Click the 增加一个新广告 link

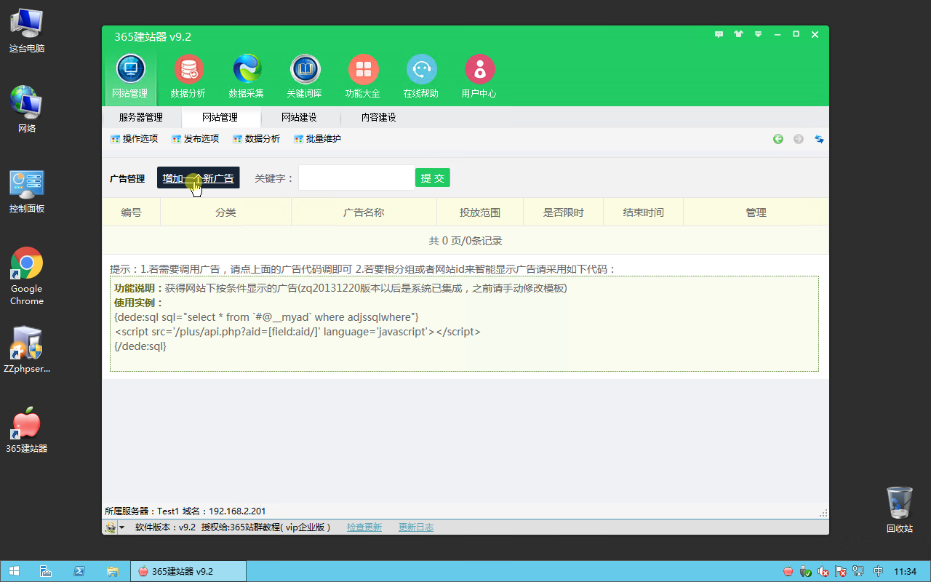[199, 178]
